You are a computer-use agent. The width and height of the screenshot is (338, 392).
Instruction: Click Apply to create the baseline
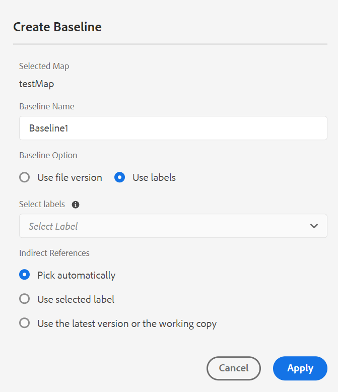coord(300,368)
